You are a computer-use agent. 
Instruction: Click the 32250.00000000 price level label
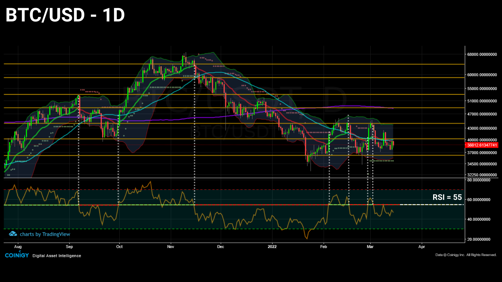pos(482,175)
